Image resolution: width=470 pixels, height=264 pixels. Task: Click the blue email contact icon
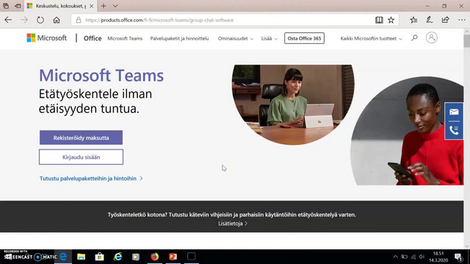pyautogui.click(x=454, y=112)
